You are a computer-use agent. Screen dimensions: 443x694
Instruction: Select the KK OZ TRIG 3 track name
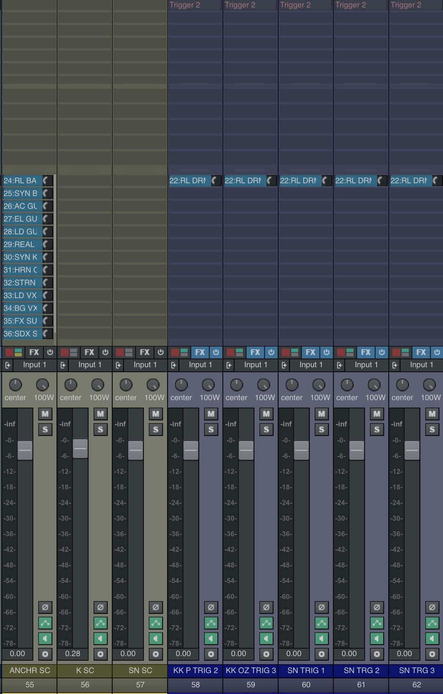[251, 670]
